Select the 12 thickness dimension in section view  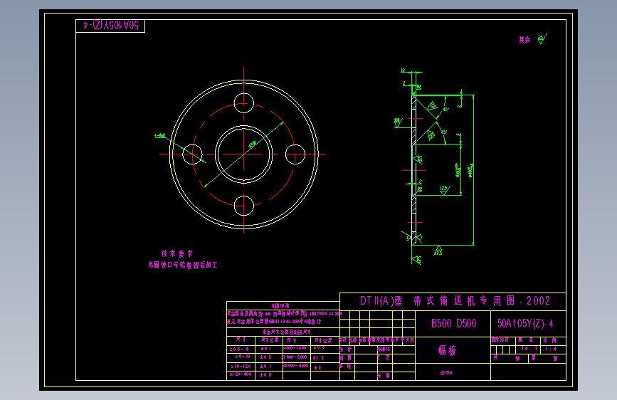tap(403, 70)
